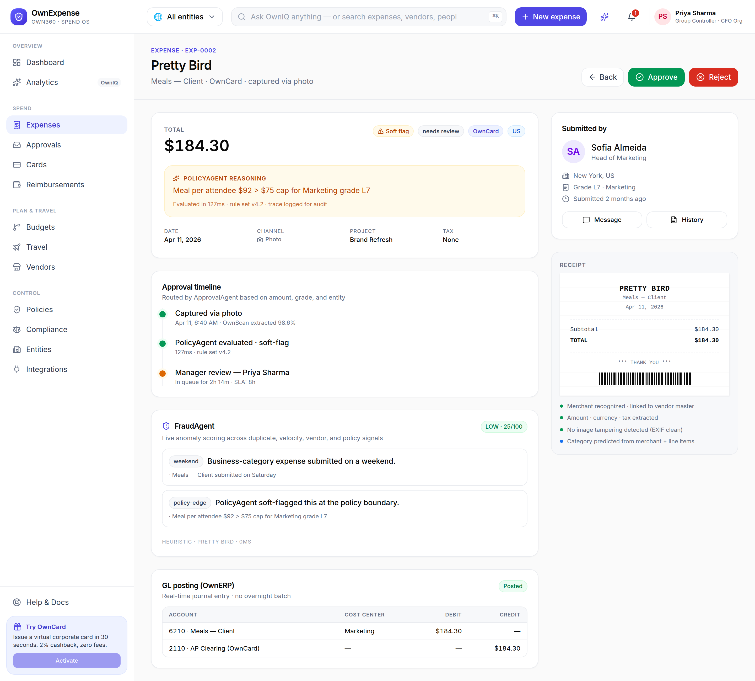Open the Approvals inbox icon
The width and height of the screenshot is (755, 681).
17,145
